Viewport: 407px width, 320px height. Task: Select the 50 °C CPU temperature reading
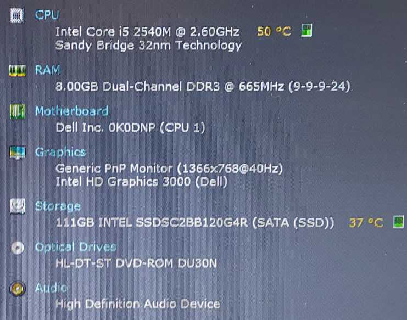point(274,31)
